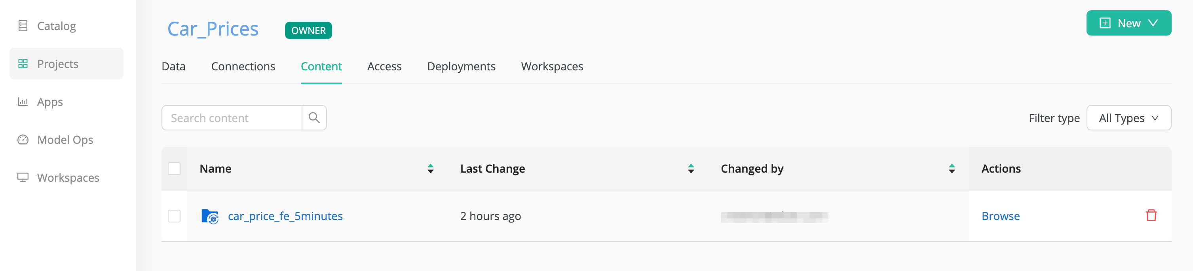Viewport: 1193px width, 271px height.
Task: Sort the table by Name column
Action: click(x=430, y=169)
